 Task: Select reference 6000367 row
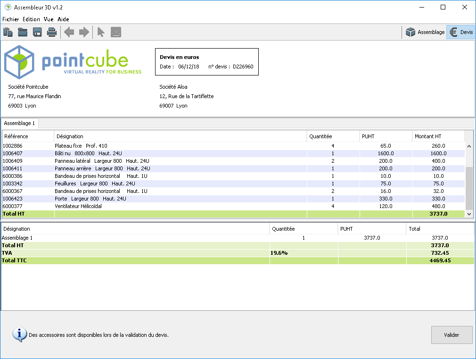[x=233, y=191]
